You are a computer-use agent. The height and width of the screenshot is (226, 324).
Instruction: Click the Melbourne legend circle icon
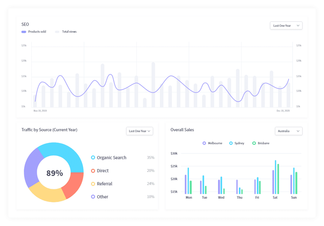(x=204, y=143)
